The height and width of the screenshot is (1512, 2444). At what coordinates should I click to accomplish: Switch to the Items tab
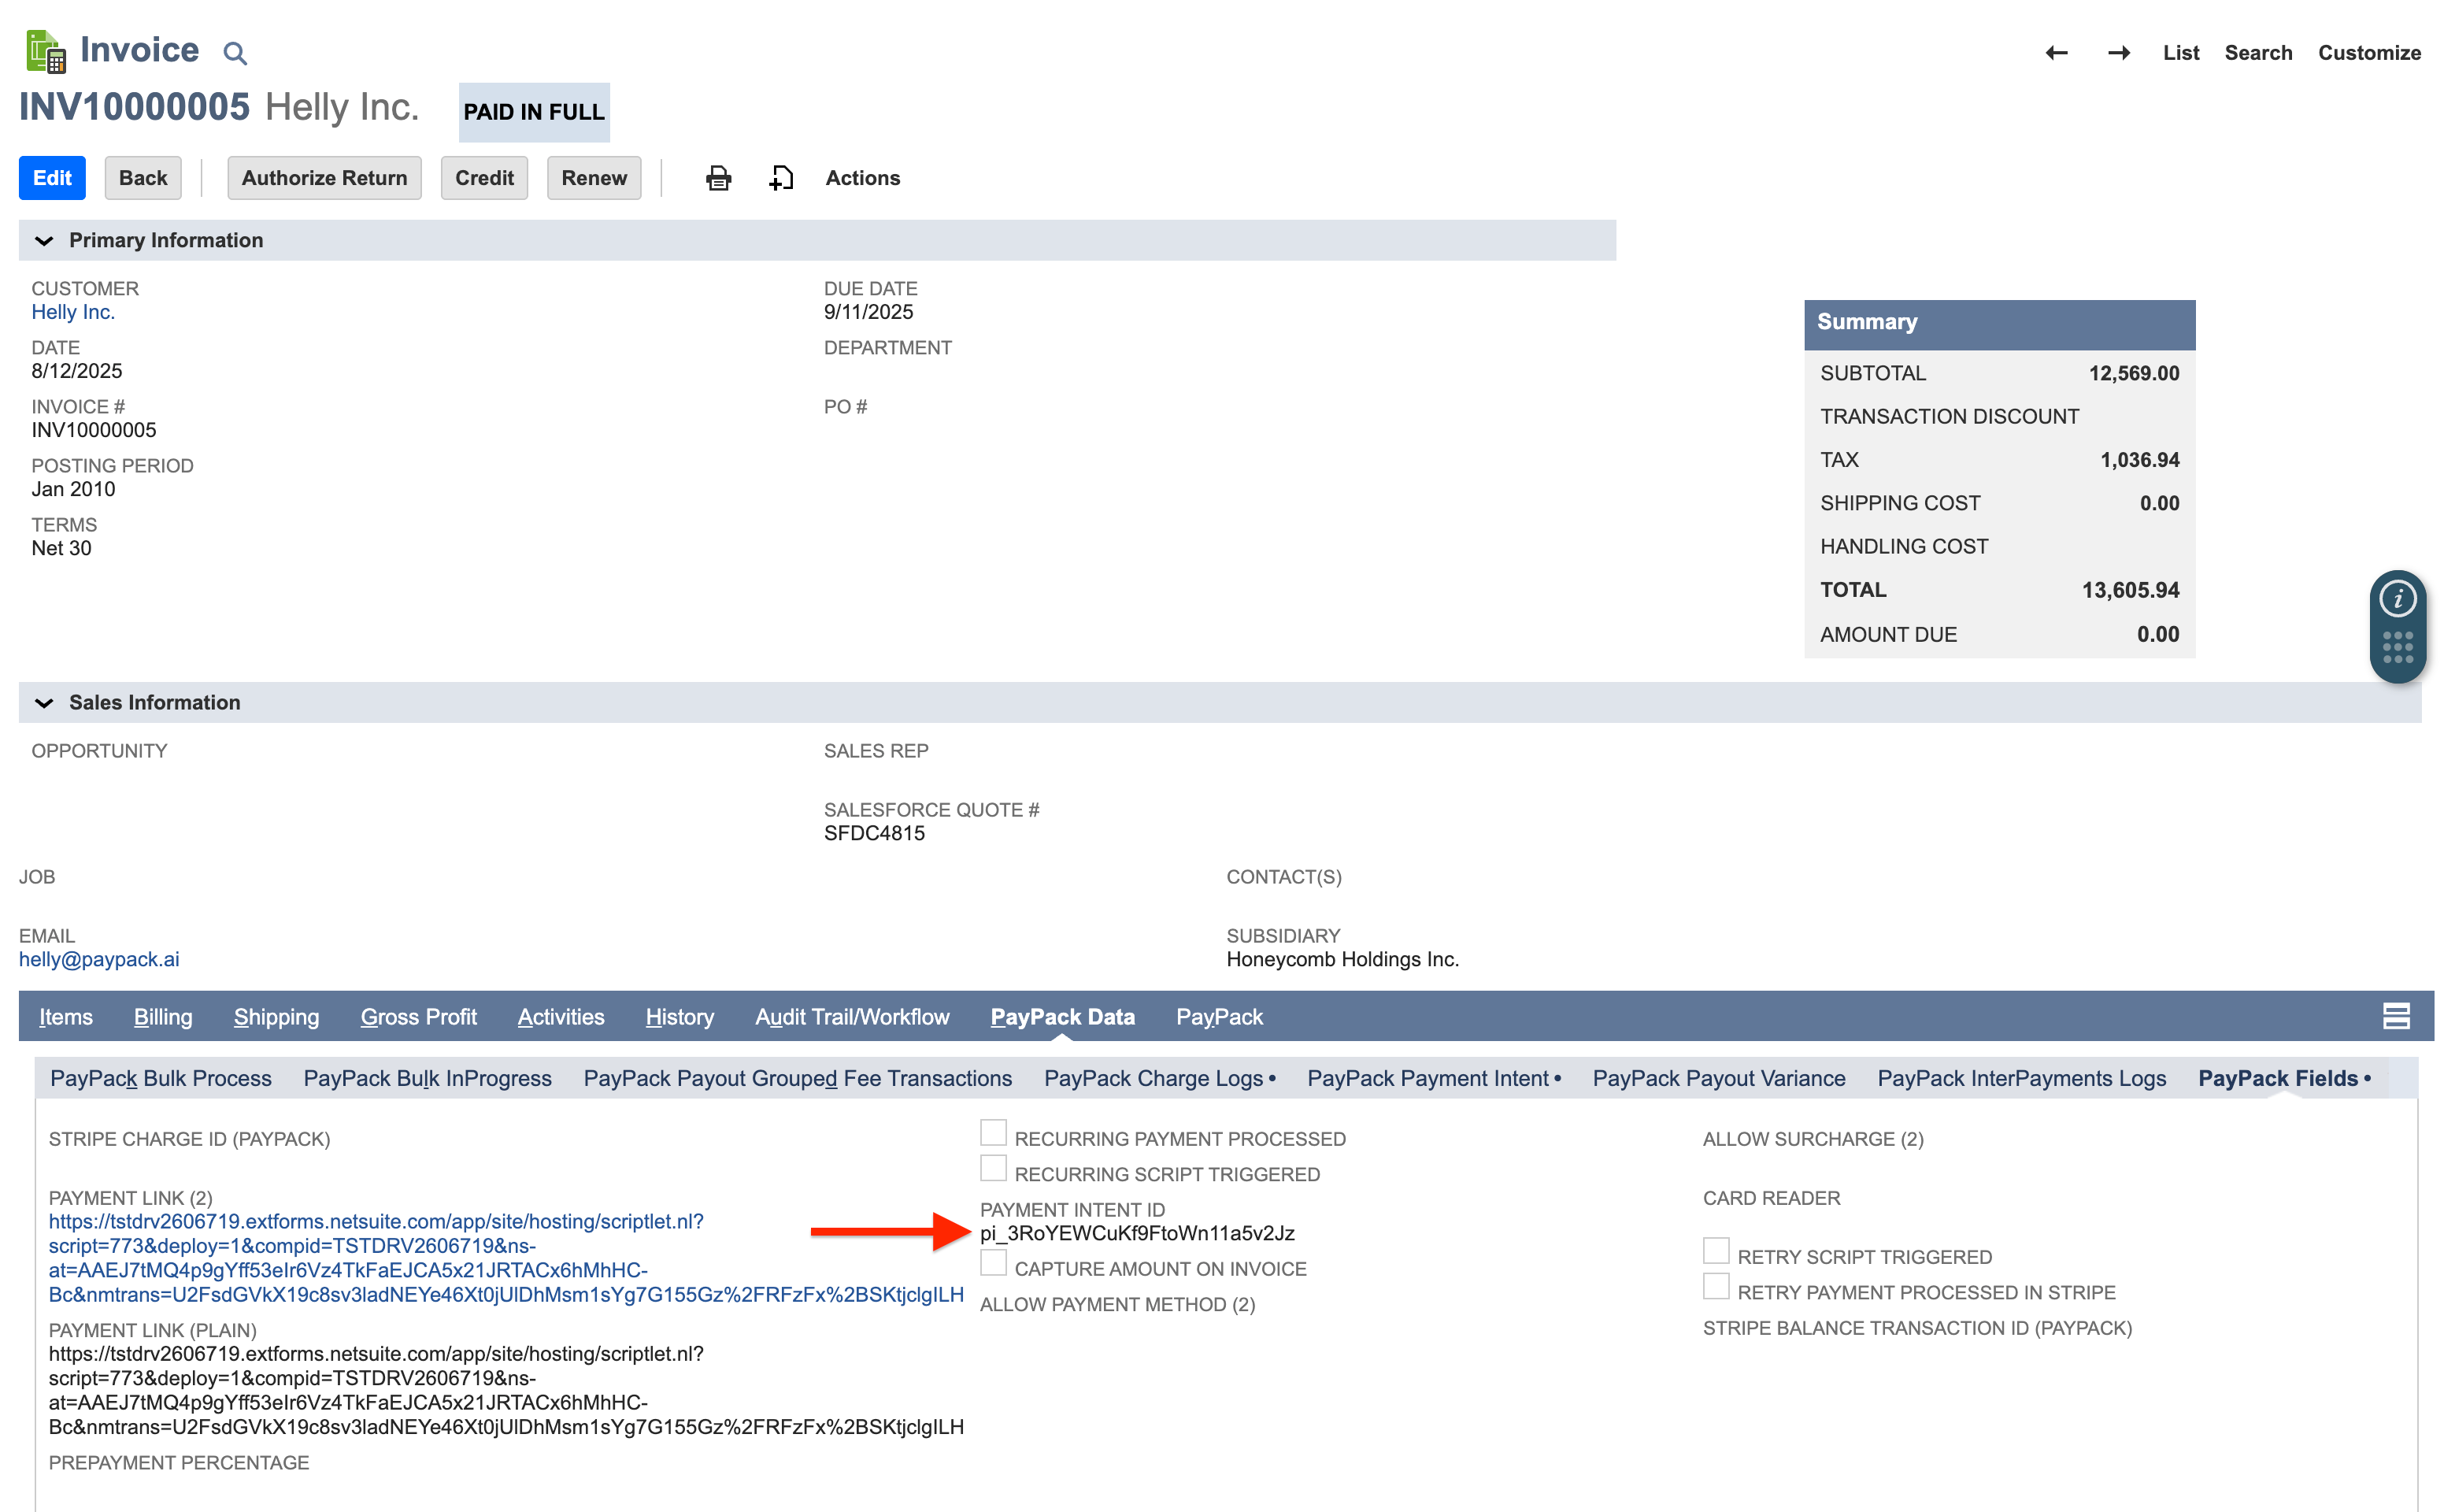65,1016
